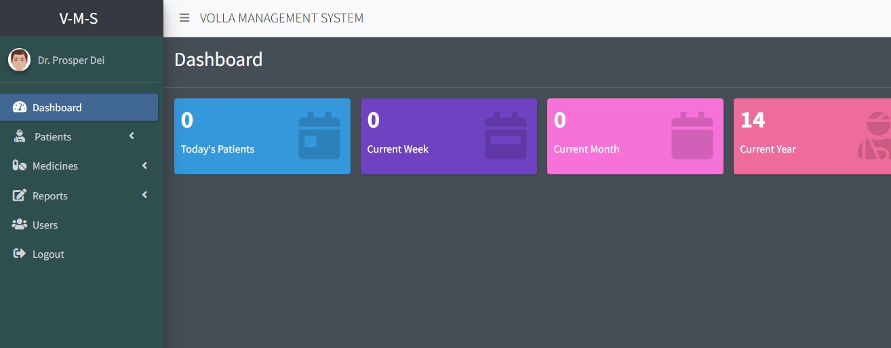Click the Logout link text
The height and width of the screenshot is (348, 891).
pos(48,254)
